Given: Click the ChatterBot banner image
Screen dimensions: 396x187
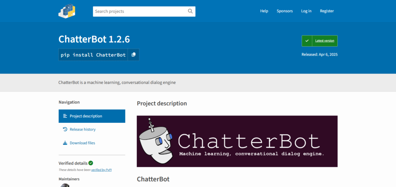Looking at the screenshot, I should pyautogui.click(x=237, y=141).
